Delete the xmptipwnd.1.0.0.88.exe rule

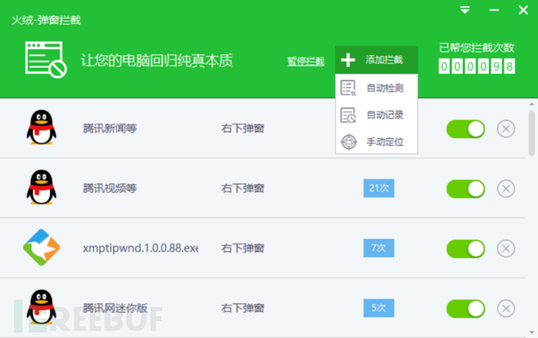point(506,248)
